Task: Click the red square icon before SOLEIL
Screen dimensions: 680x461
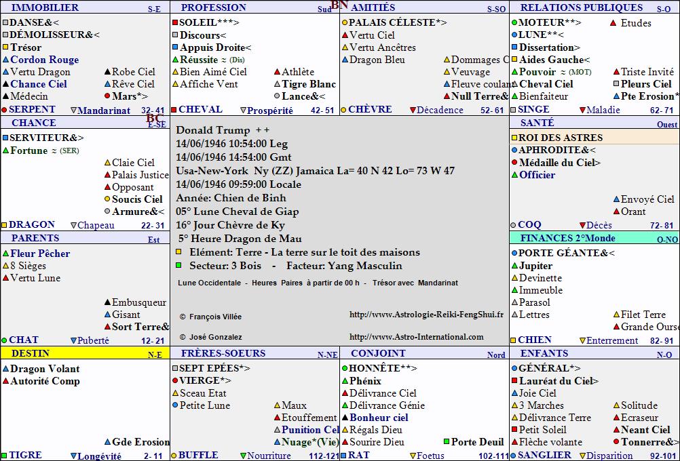Action: (175, 22)
